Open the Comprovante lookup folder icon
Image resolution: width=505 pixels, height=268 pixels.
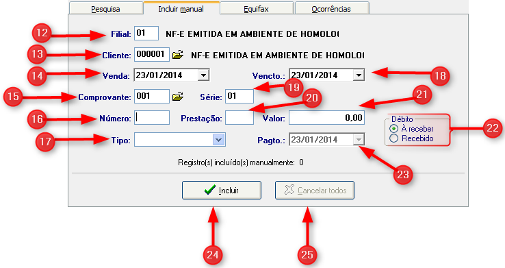click(x=178, y=97)
